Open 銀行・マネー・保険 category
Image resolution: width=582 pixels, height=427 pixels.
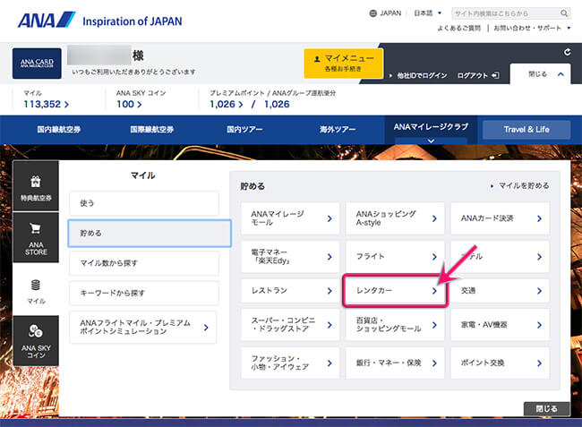395,363
